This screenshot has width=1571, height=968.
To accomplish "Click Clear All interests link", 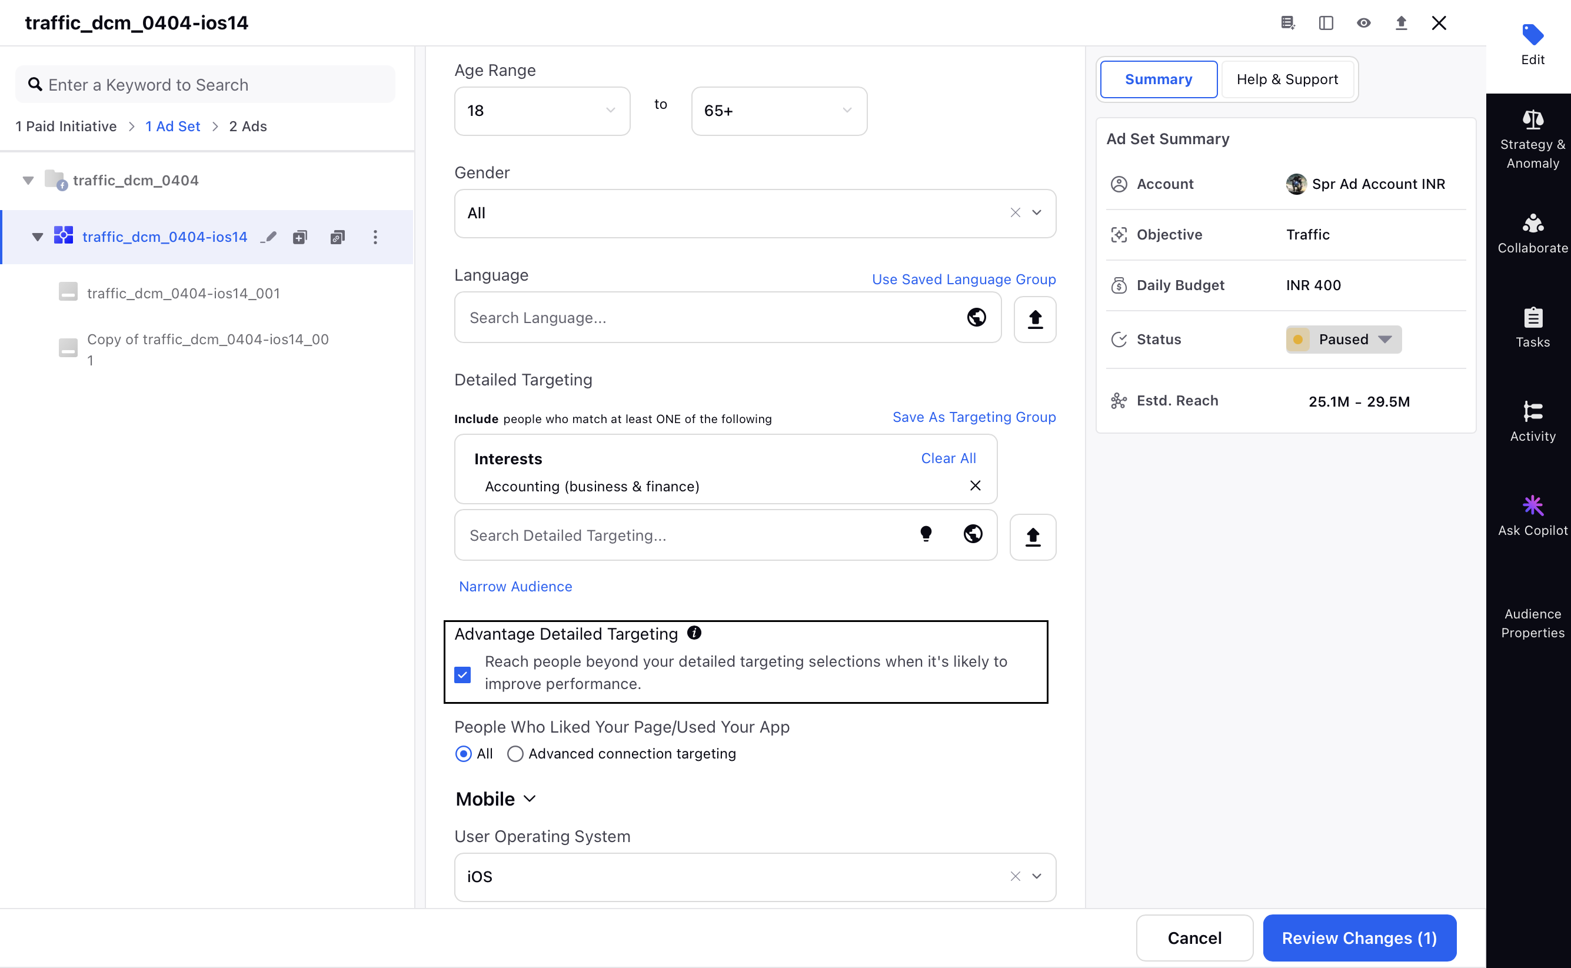I will (x=948, y=458).
